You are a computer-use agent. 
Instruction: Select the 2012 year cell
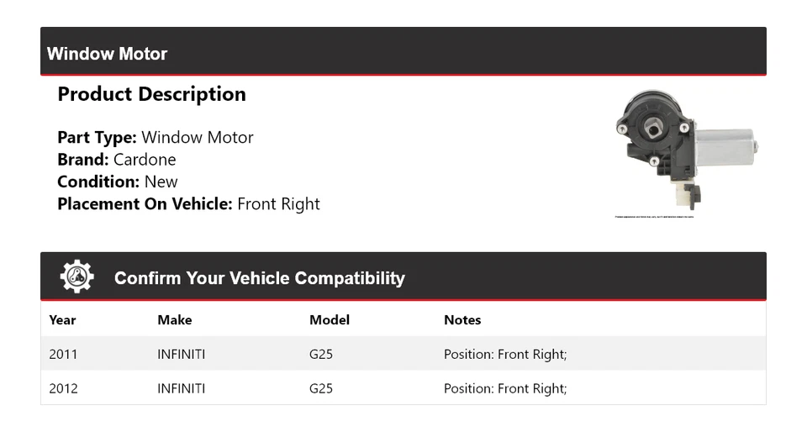pos(63,388)
